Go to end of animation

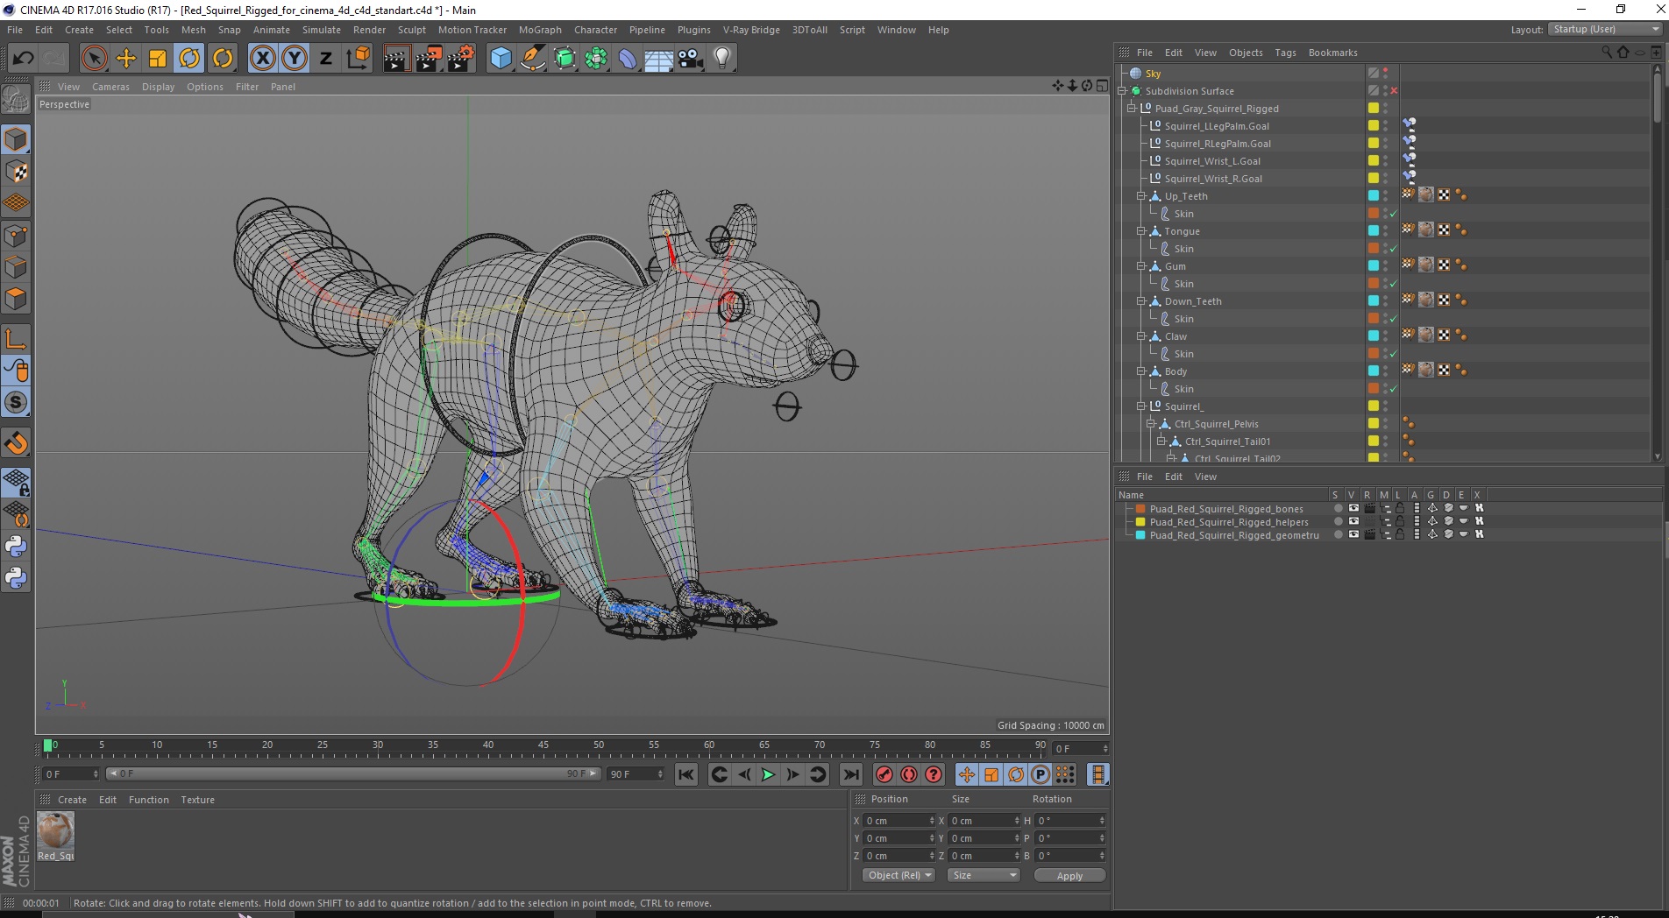click(x=850, y=774)
